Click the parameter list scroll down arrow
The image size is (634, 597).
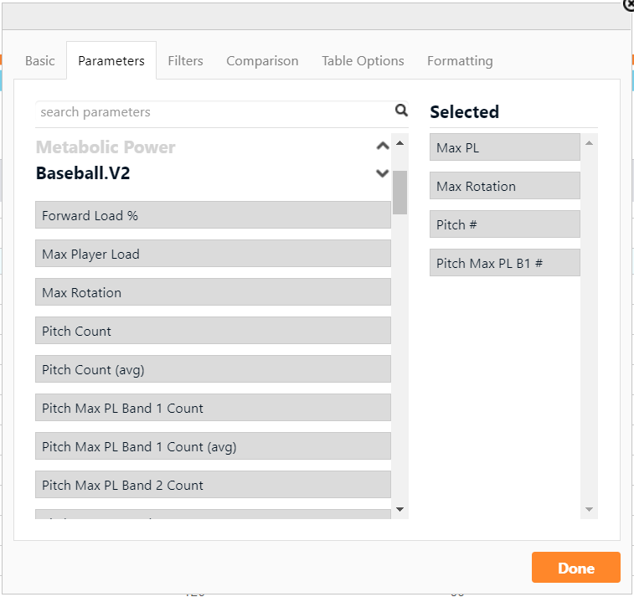[x=399, y=509]
